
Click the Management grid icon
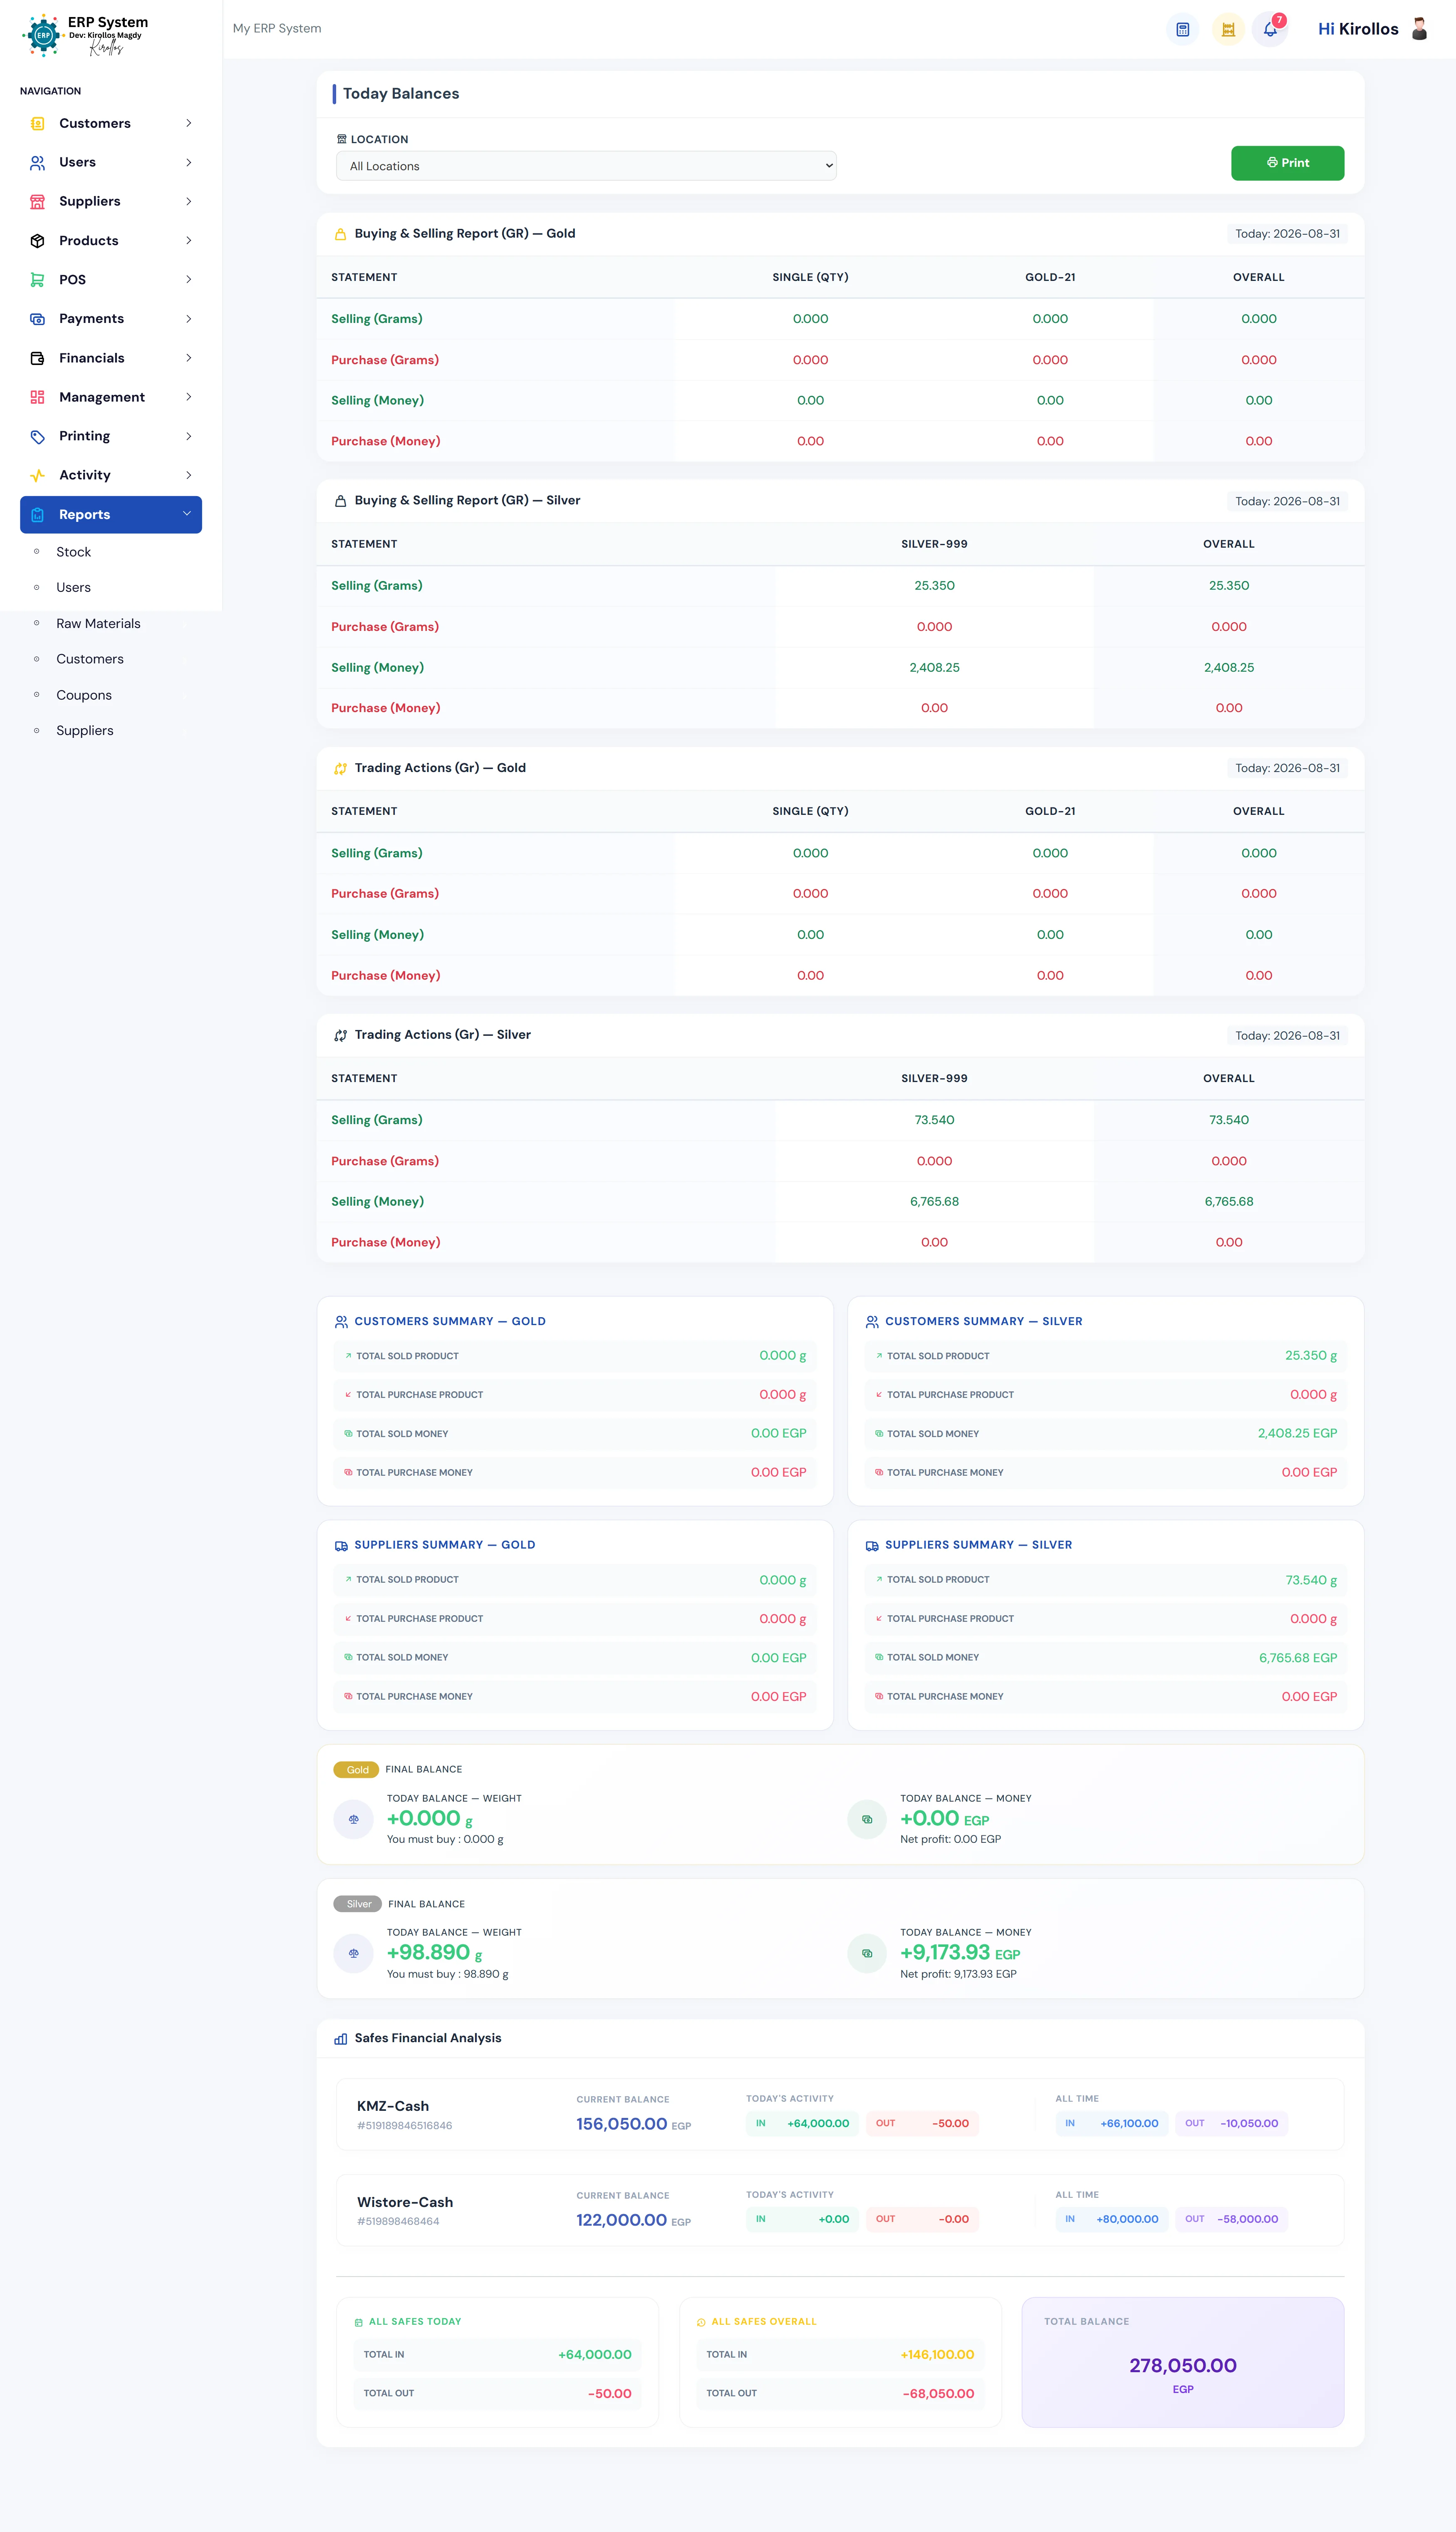point(37,397)
